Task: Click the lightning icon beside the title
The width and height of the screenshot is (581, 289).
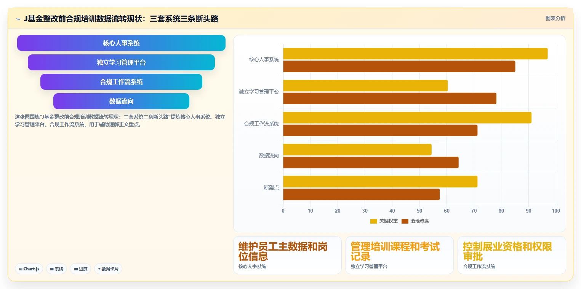Action: [18, 19]
